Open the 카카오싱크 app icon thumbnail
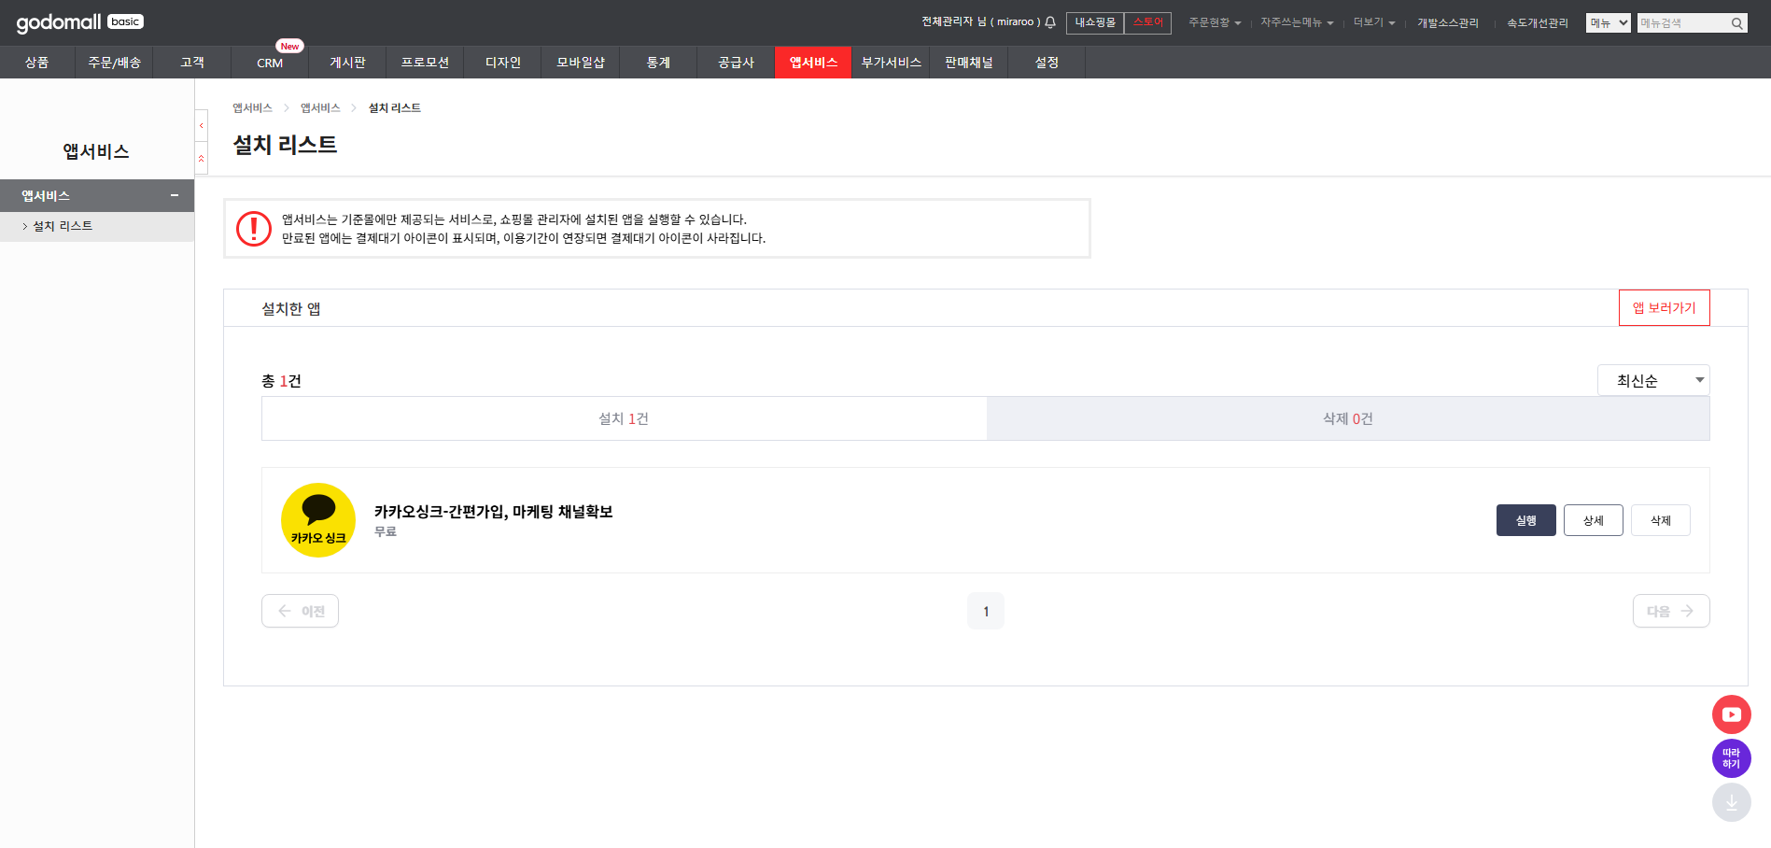The height and width of the screenshot is (848, 1771). point(318,520)
